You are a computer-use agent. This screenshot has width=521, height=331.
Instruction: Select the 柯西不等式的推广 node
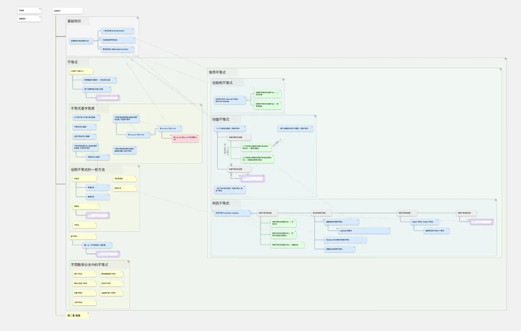pyautogui.click(x=407, y=213)
